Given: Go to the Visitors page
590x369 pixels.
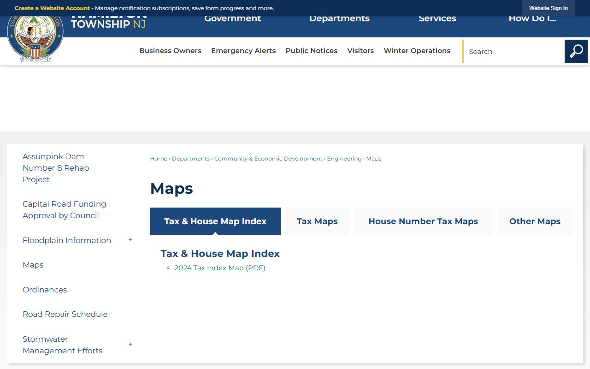Looking at the screenshot, I should coord(360,51).
